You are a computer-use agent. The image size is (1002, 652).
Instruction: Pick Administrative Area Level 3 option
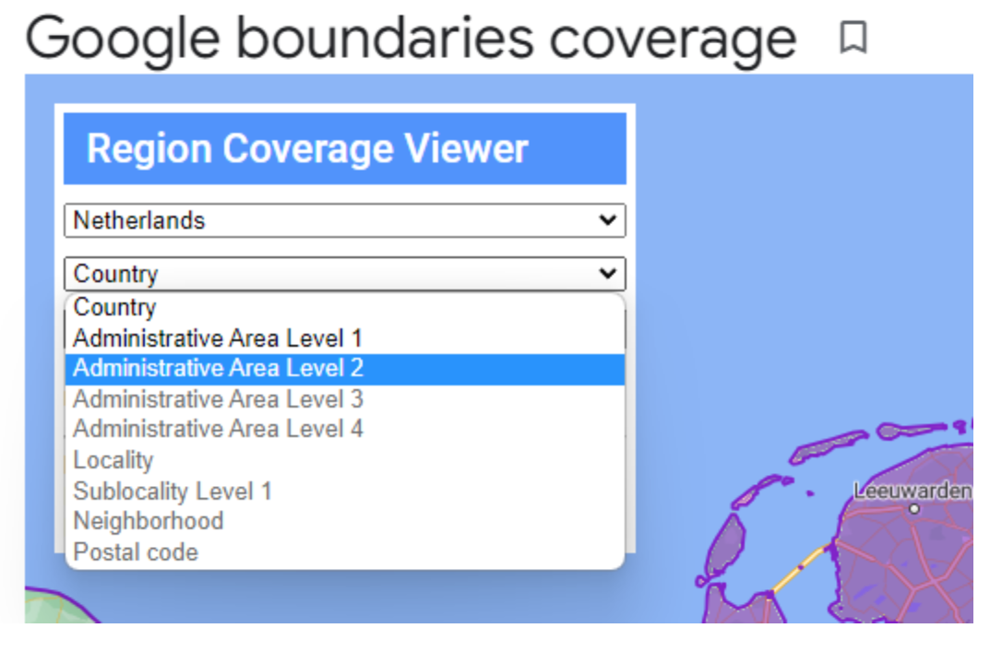pyautogui.click(x=345, y=399)
